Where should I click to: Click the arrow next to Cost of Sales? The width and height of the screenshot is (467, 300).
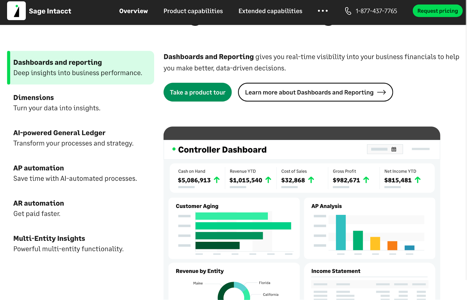(x=311, y=180)
